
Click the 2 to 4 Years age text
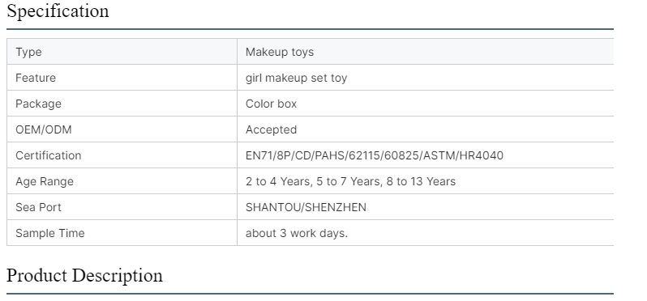click(350, 181)
